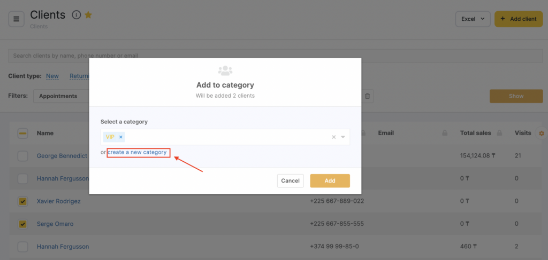Toggle the select-all checkbox in header
Image resolution: width=548 pixels, height=260 pixels.
pos(22,133)
